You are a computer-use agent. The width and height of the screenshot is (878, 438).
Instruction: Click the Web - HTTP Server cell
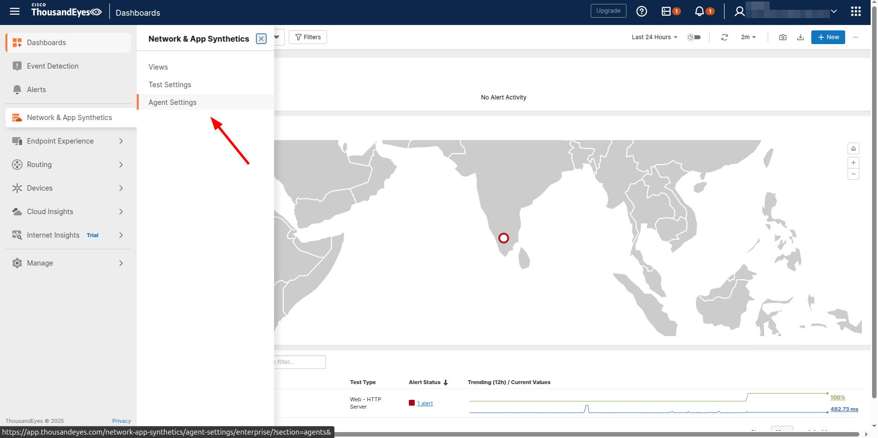pos(365,403)
